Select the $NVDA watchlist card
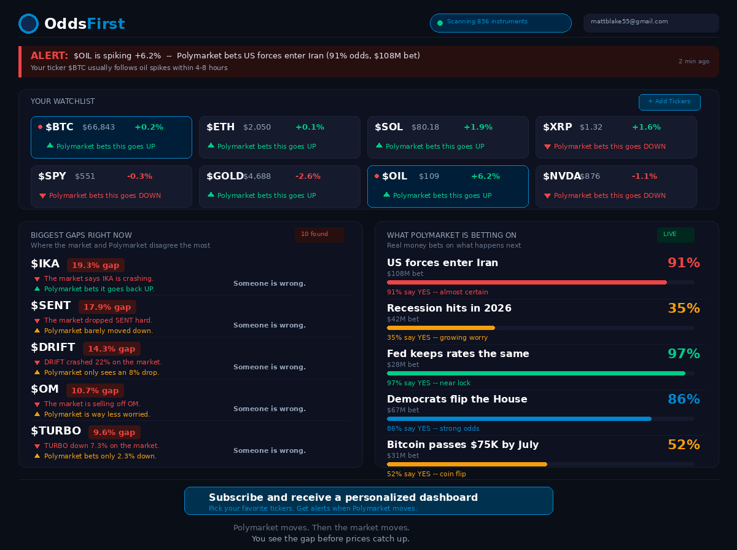Screen dimensions: 737x550 [x=616, y=186]
